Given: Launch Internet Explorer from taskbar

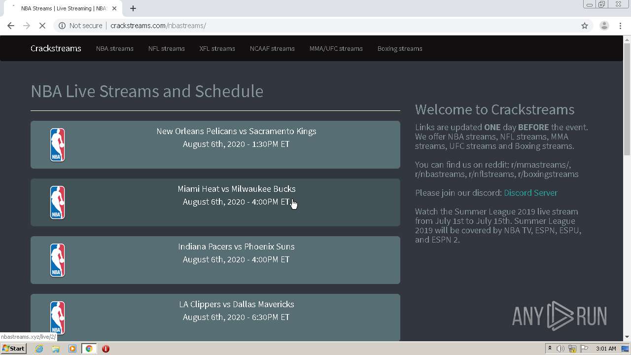Looking at the screenshot, I should [39, 349].
